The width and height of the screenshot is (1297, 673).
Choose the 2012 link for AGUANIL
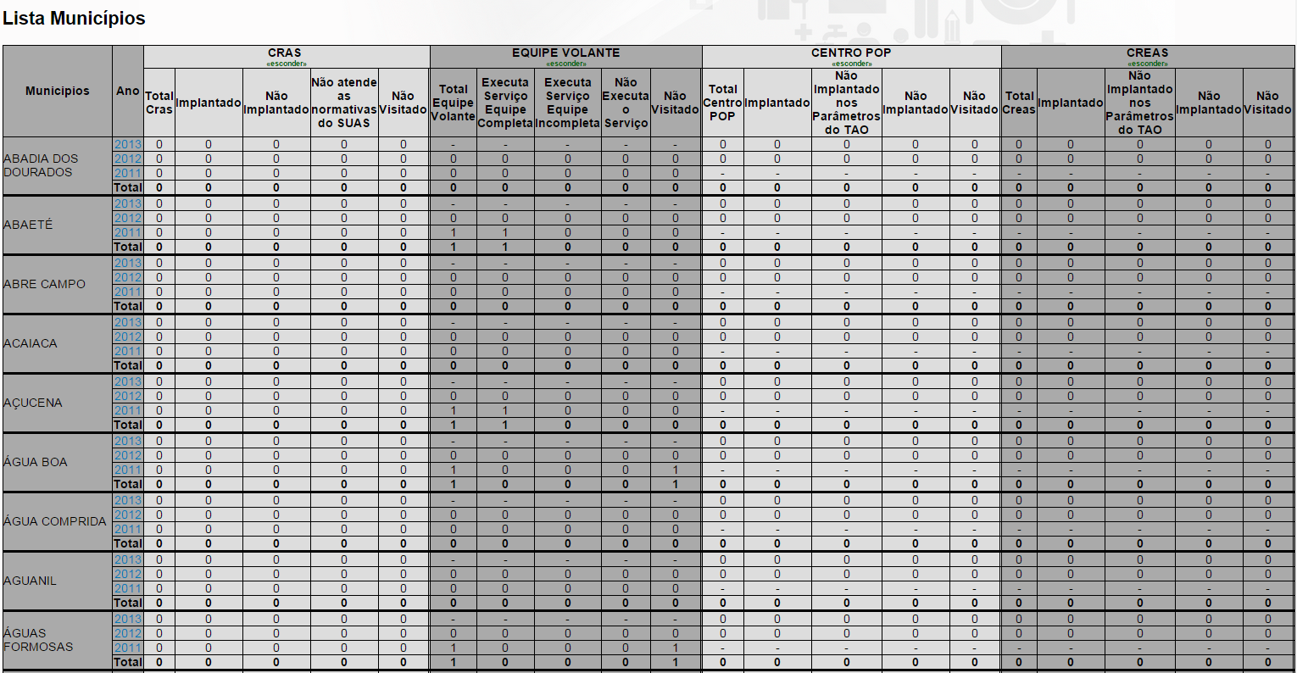tap(128, 575)
